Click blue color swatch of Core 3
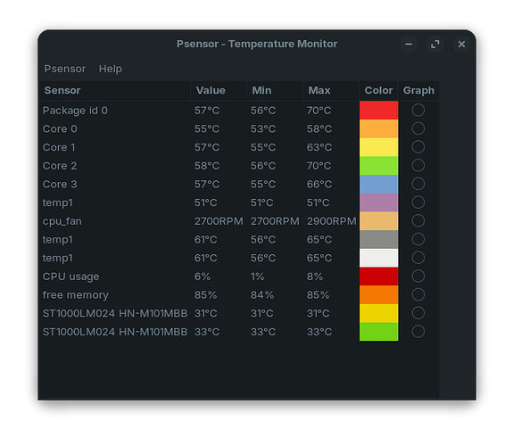 [379, 184]
